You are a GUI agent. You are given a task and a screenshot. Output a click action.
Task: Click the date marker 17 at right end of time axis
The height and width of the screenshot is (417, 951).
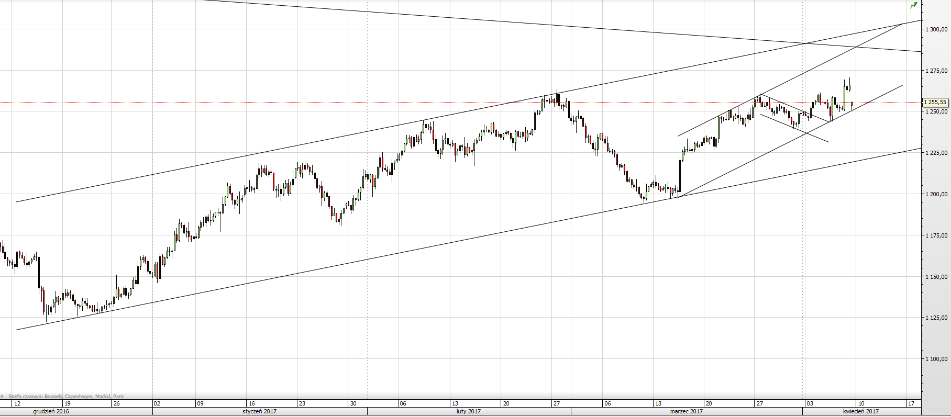point(911,403)
